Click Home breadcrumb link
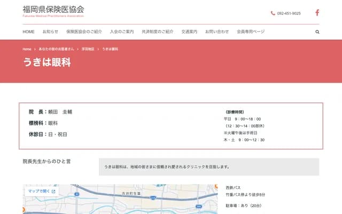This screenshot has height=214, width=342. click(x=27, y=49)
